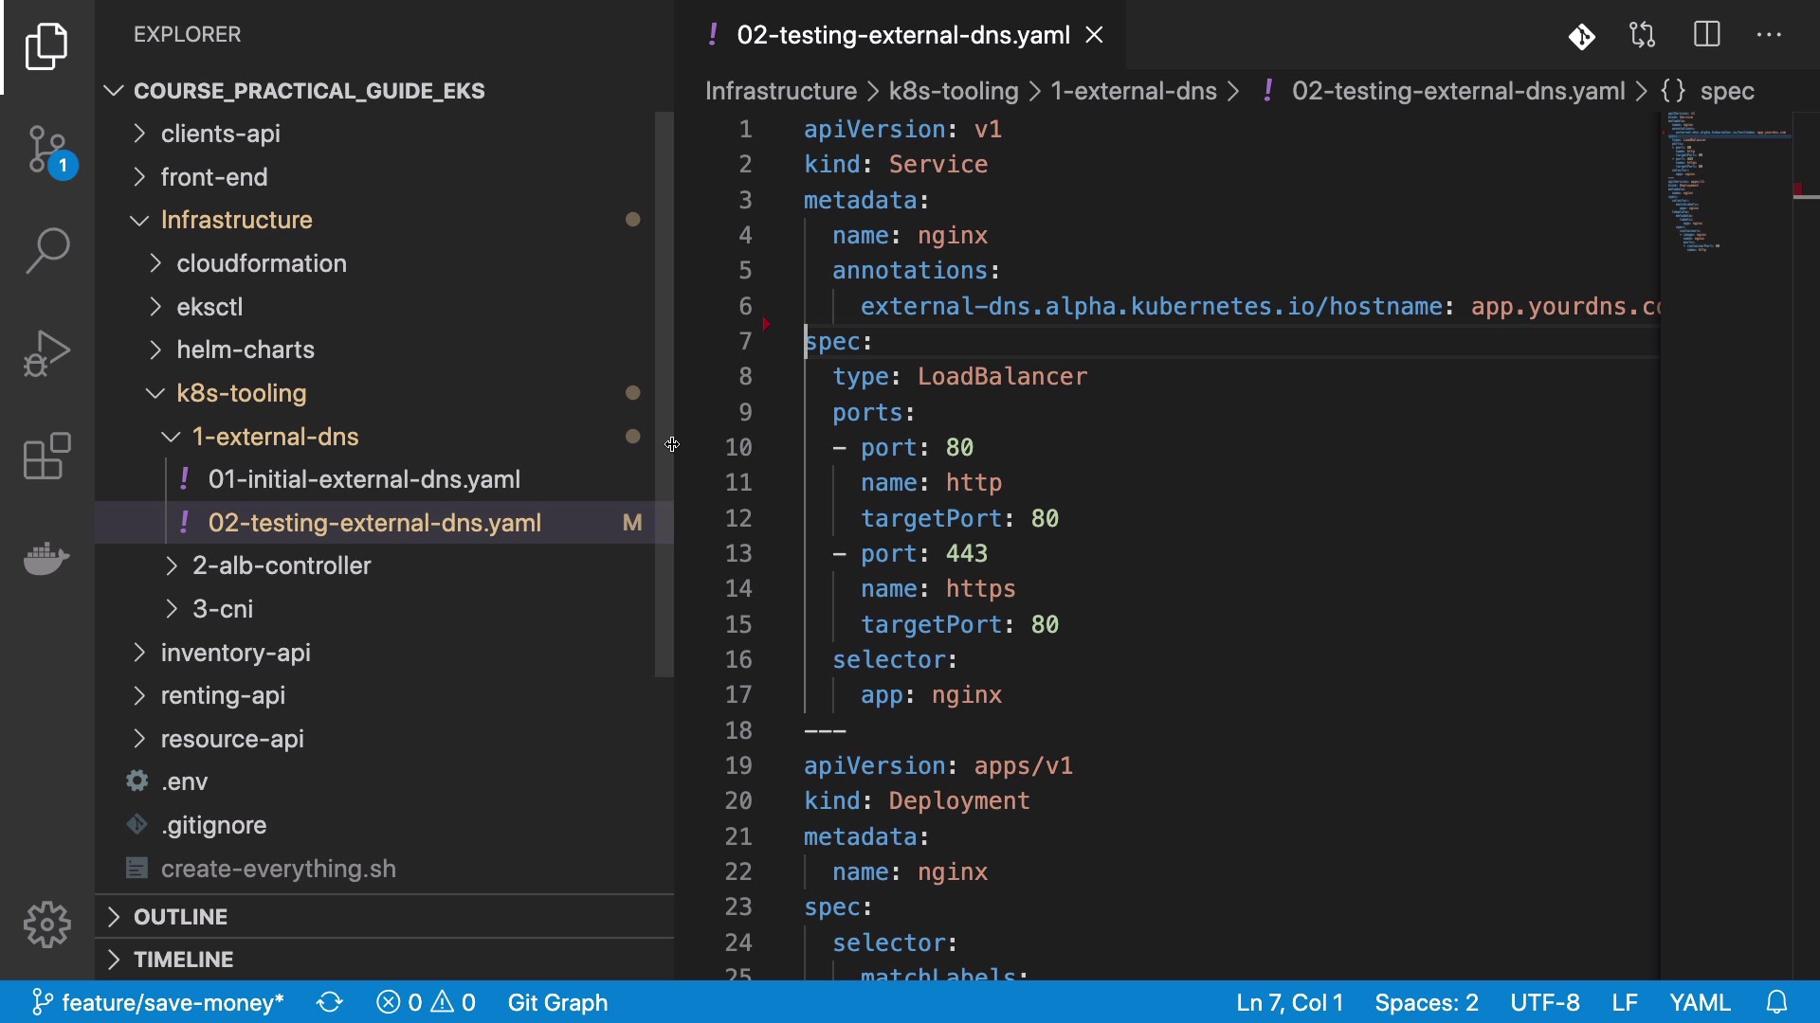The width and height of the screenshot is (1820, 1023).
Task: Open the Run and Debug view
Action: [47, 354]
